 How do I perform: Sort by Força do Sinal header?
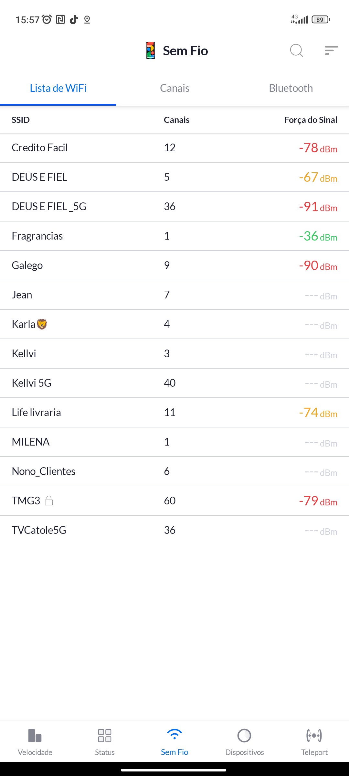[x=311, y=120]
